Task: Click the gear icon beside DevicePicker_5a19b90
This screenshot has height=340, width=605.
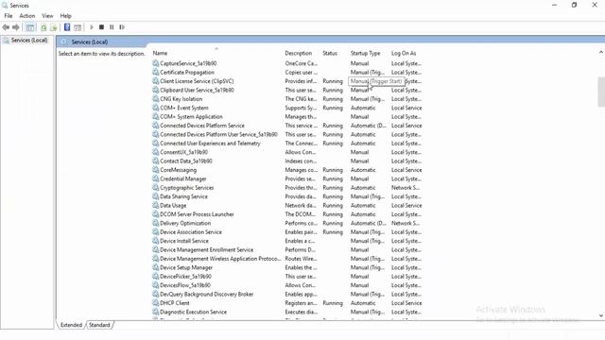Action: pos(155,276)
